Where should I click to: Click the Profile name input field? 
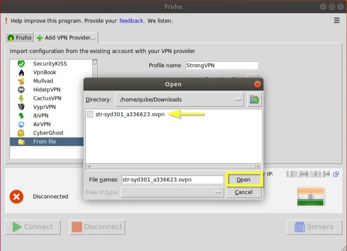[x=222, y=65]
